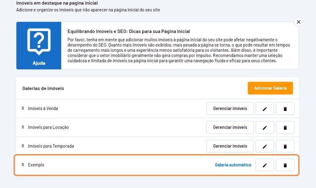Open Gerenciar imóveis for Imóveis para Locação

point(230,127)
